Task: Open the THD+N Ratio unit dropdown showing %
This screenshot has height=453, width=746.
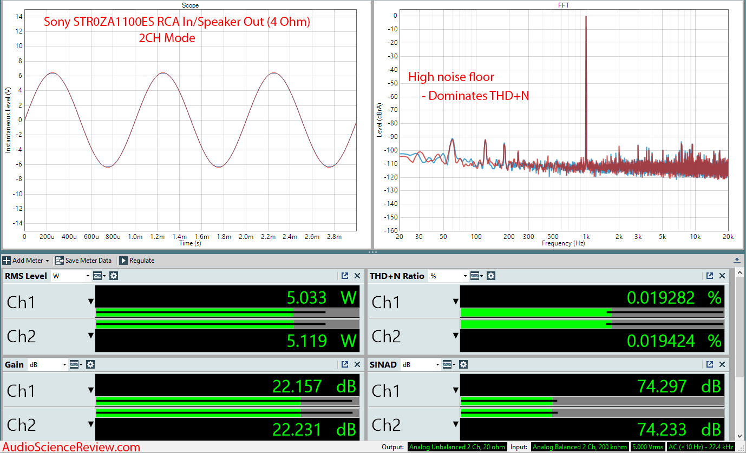Action: [x=448, y=276]
